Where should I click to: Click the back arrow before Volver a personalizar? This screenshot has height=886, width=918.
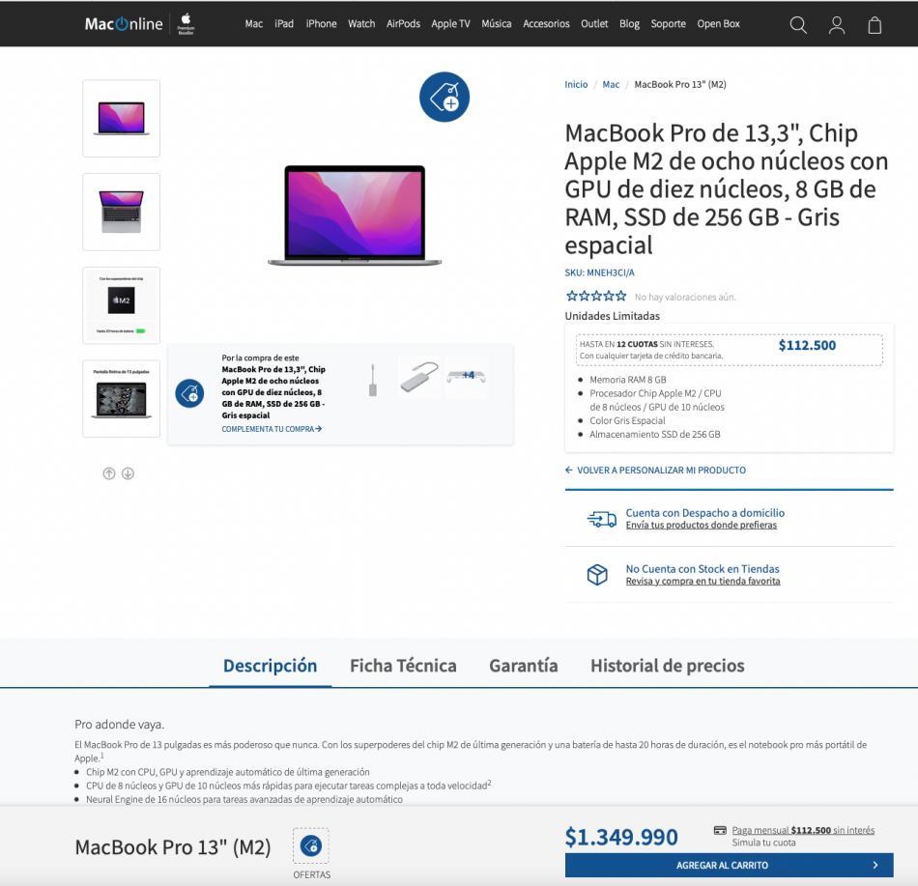coord(568,470)
